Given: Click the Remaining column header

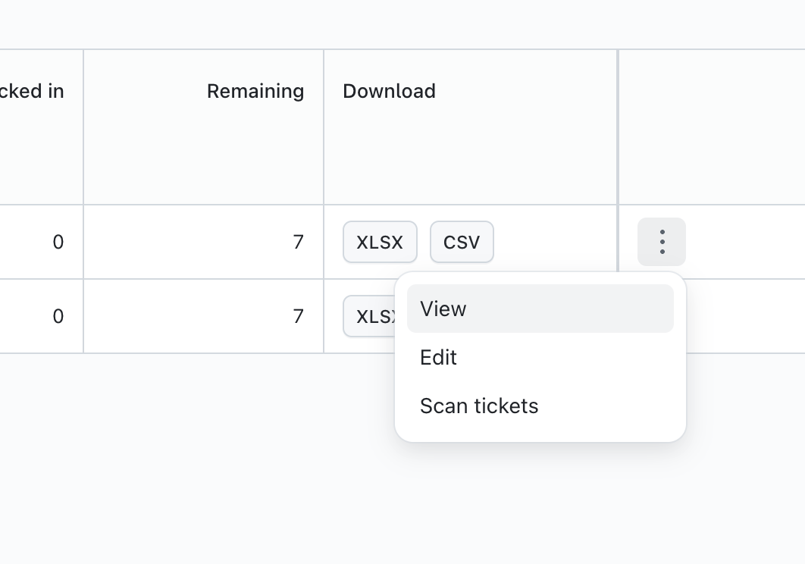Looking at the screenshot, I should [x=255, y=92].
